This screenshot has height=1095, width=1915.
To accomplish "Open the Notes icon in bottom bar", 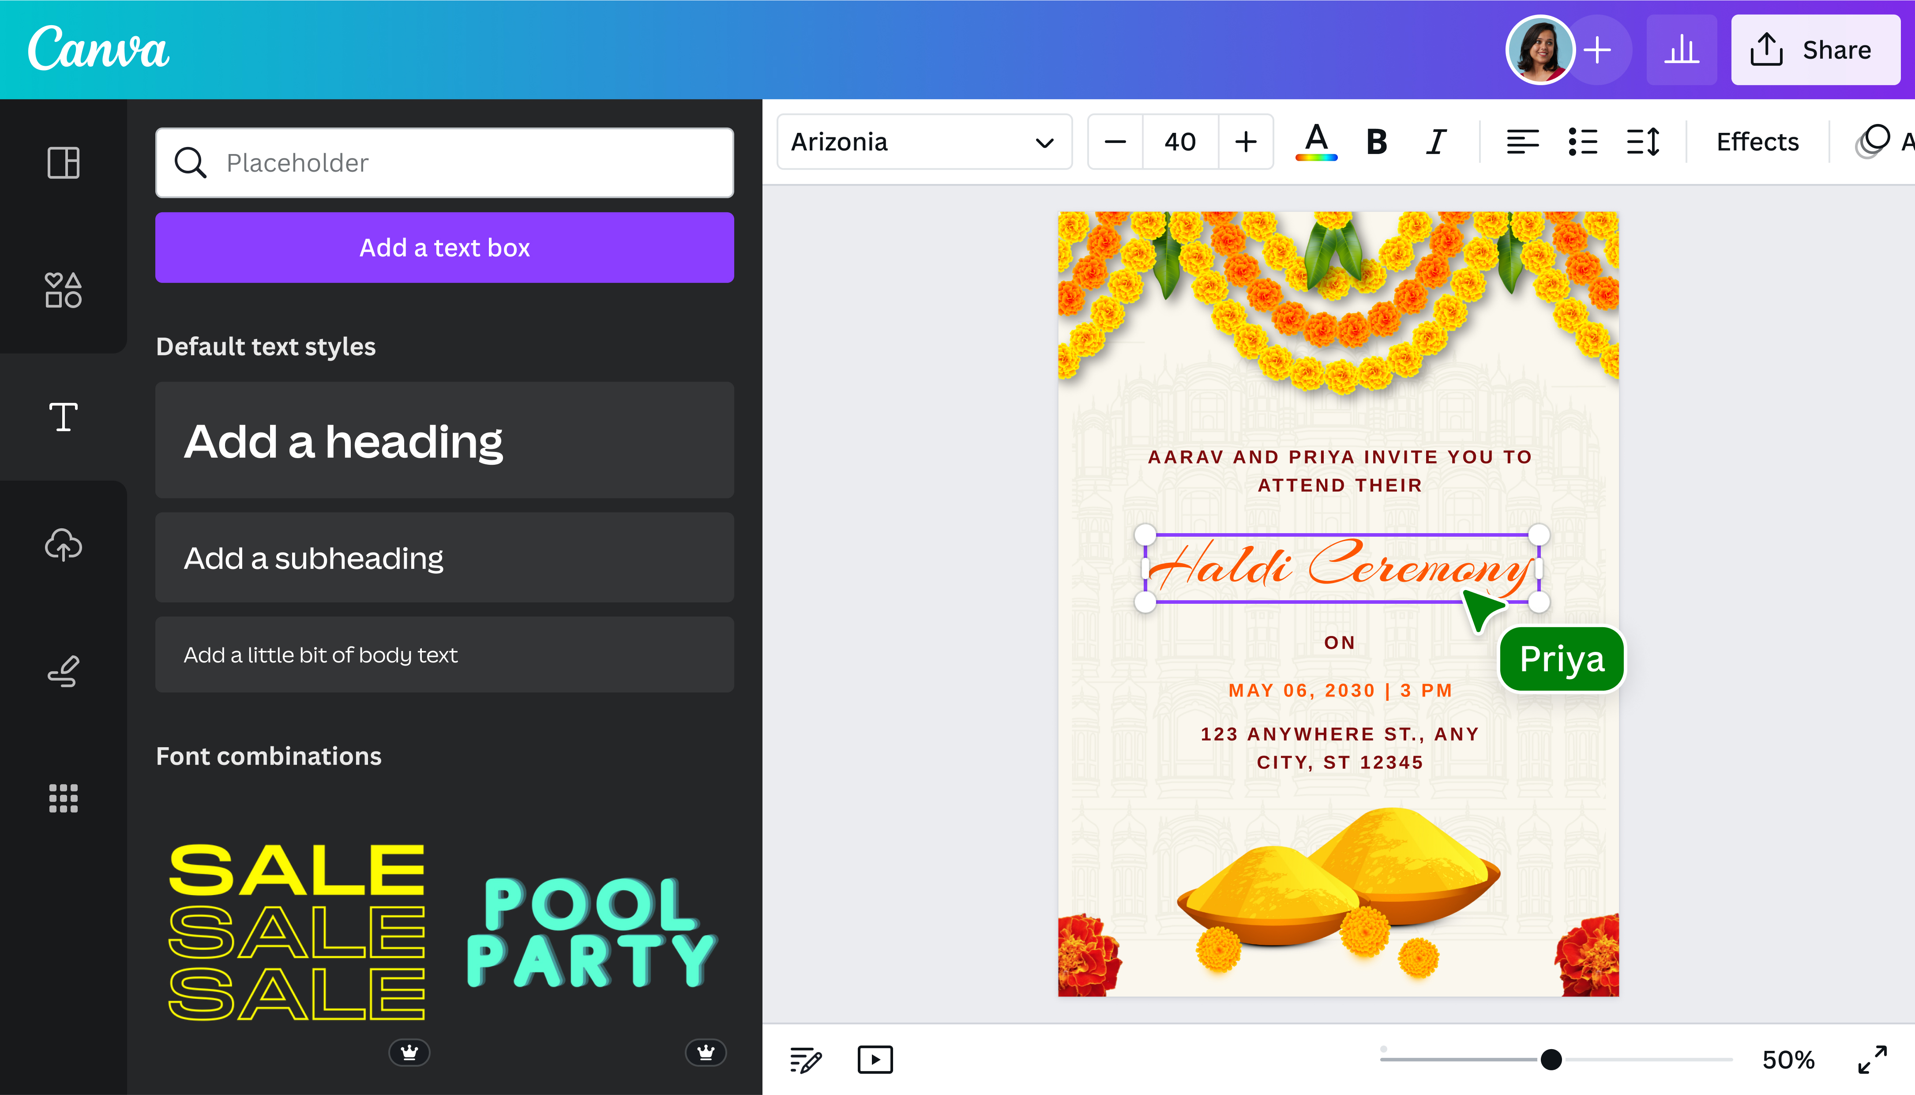I will click(805, 1060).
